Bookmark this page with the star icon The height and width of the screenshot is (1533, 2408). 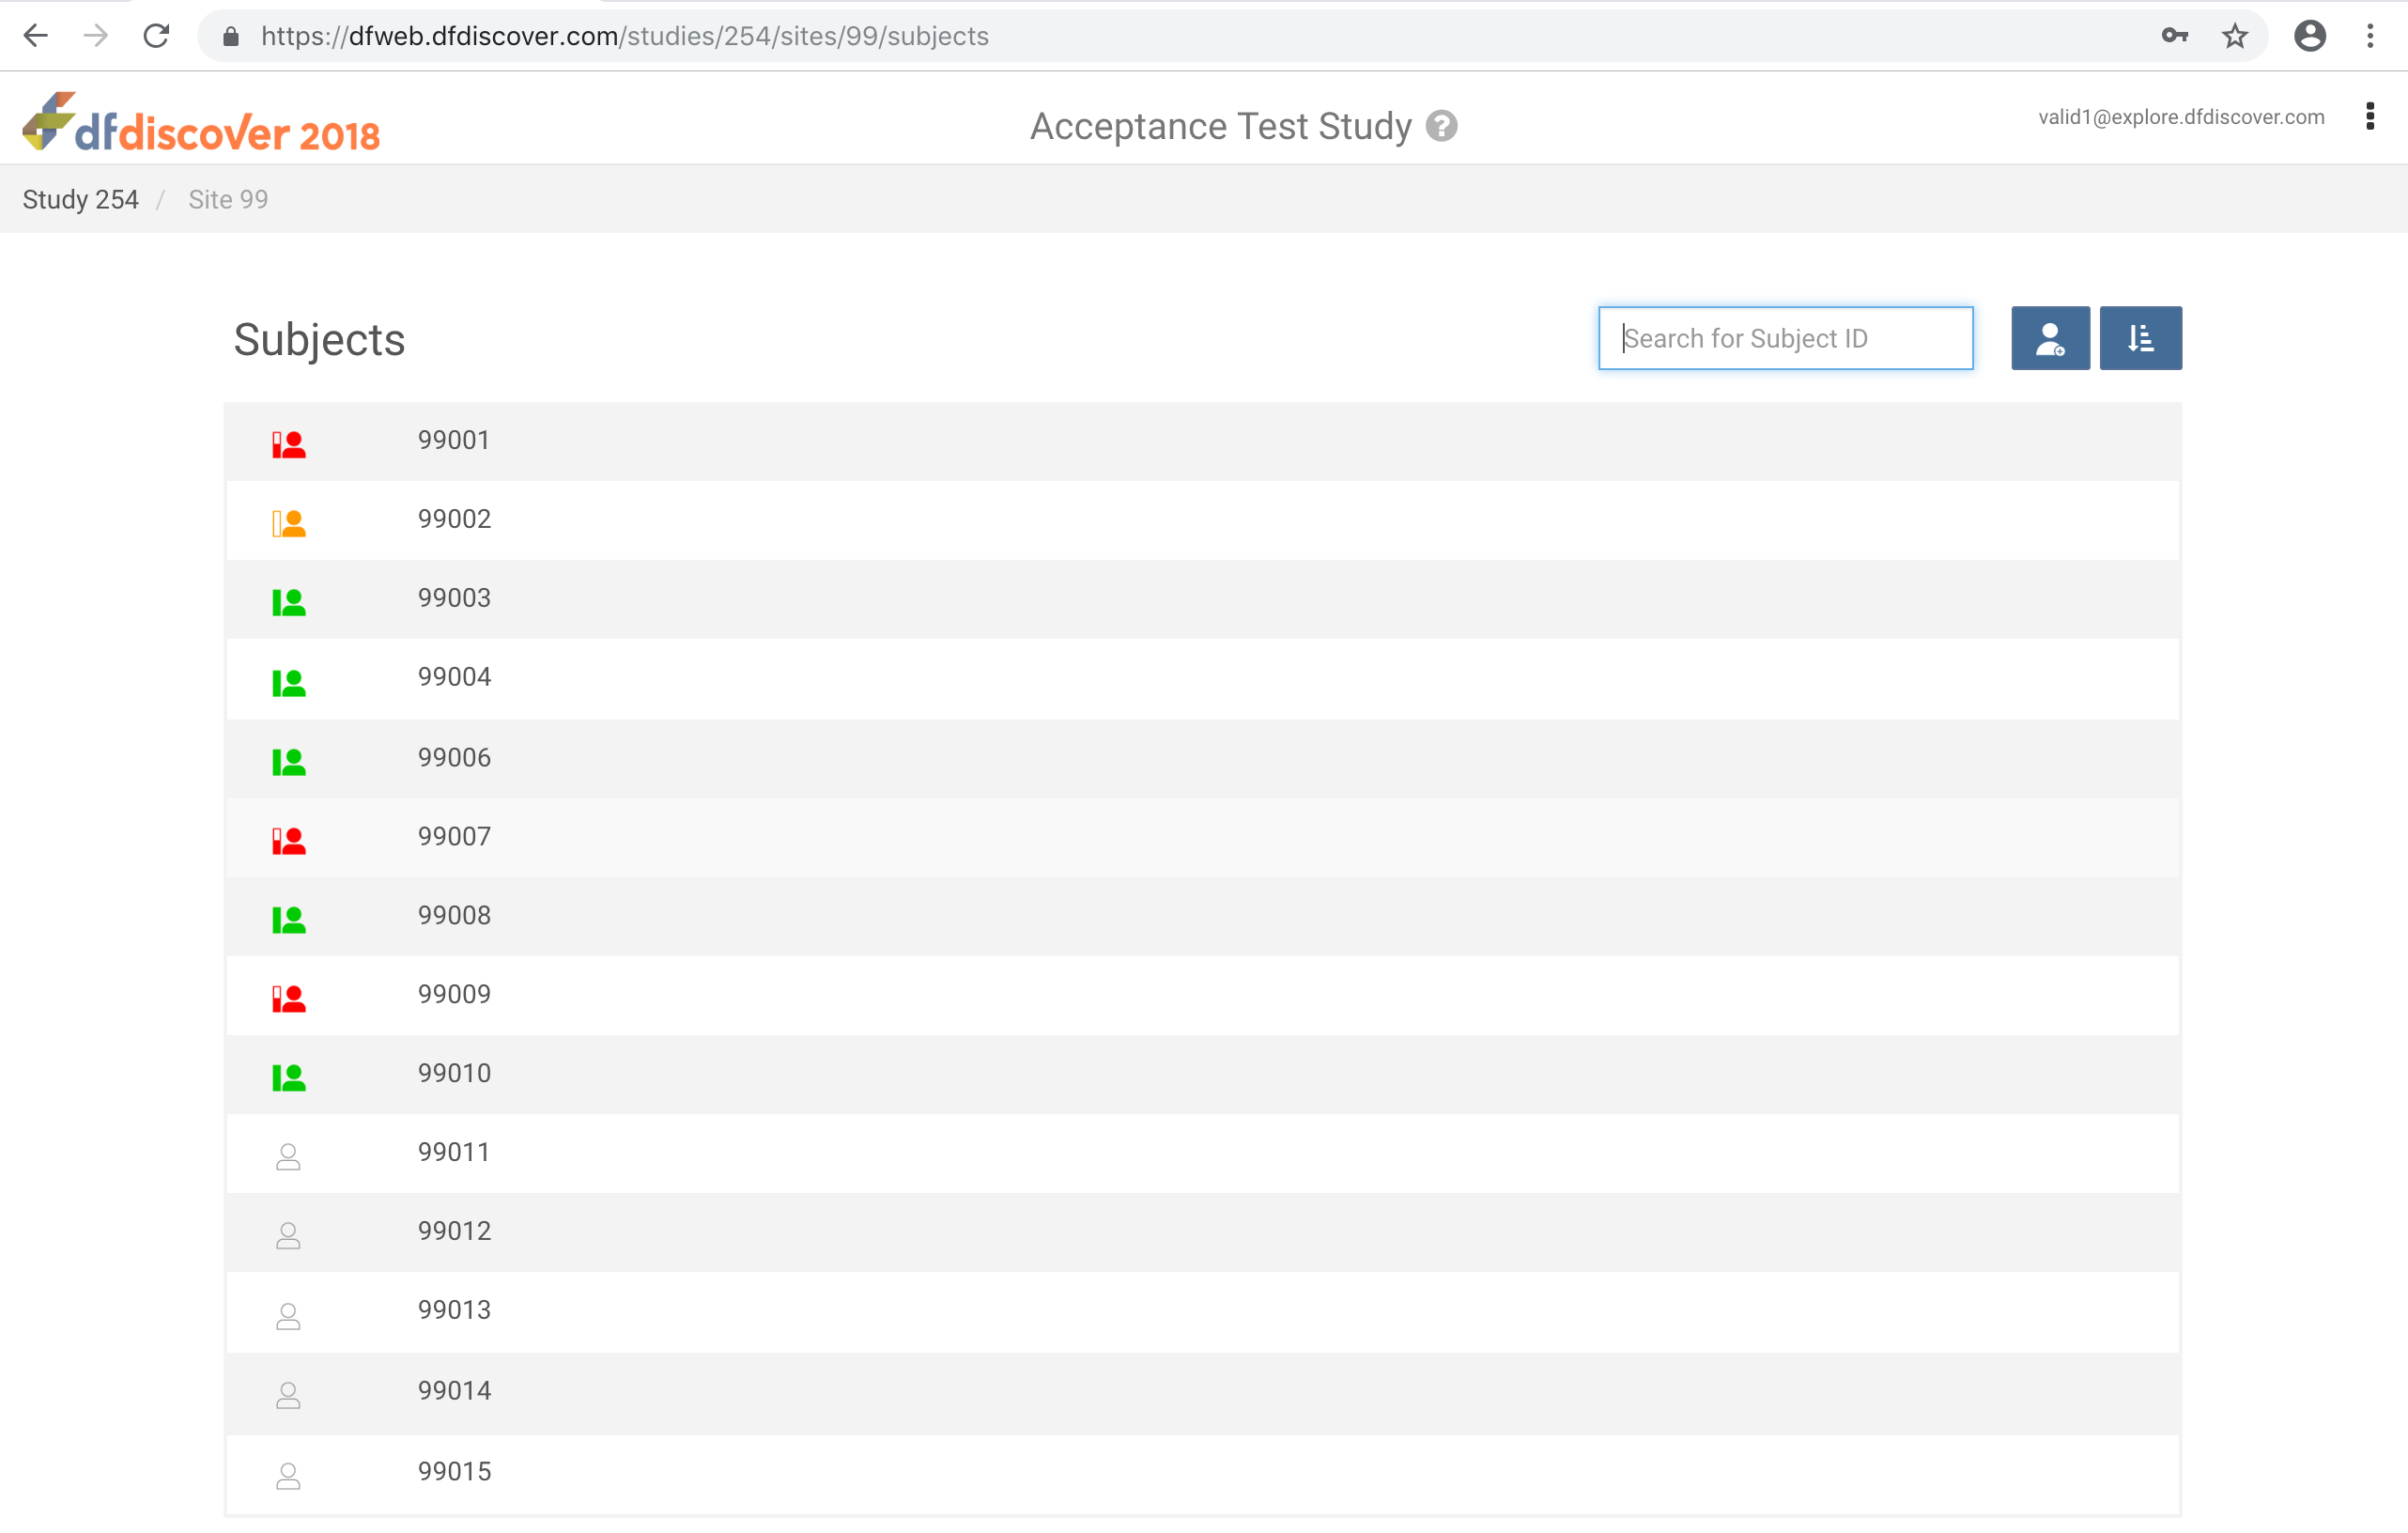[x=2234, y=37]
